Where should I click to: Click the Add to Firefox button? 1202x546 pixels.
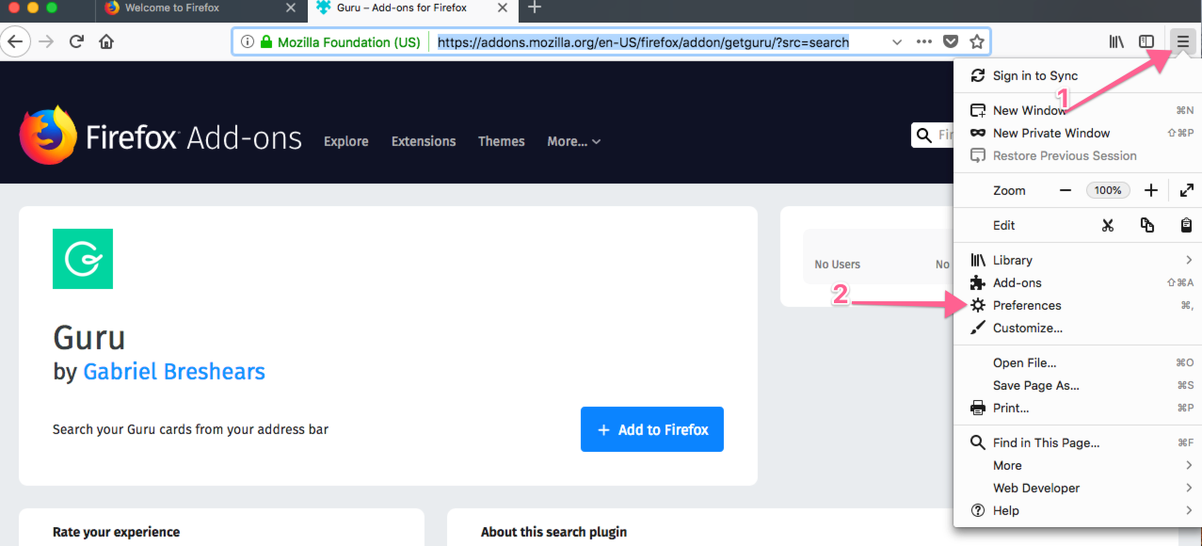(652, 429)
